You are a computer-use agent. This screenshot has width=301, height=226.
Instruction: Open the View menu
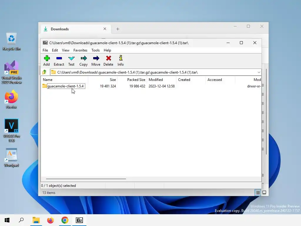(66, 50)
